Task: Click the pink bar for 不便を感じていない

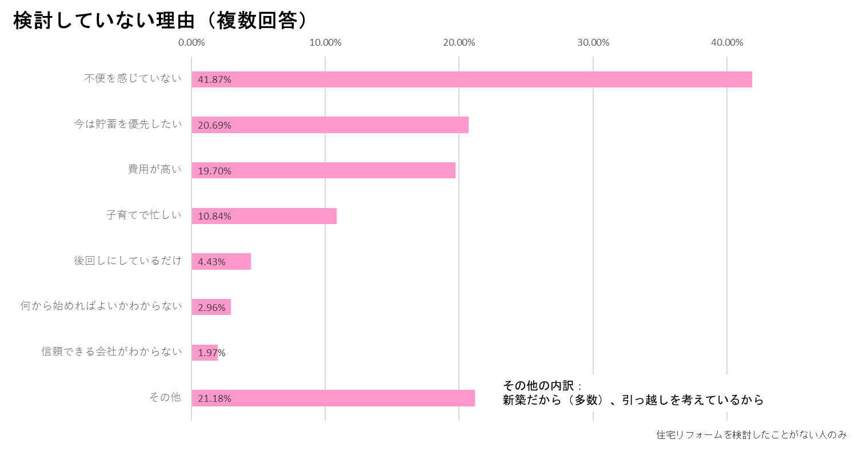Action: [x=472, y=79]
